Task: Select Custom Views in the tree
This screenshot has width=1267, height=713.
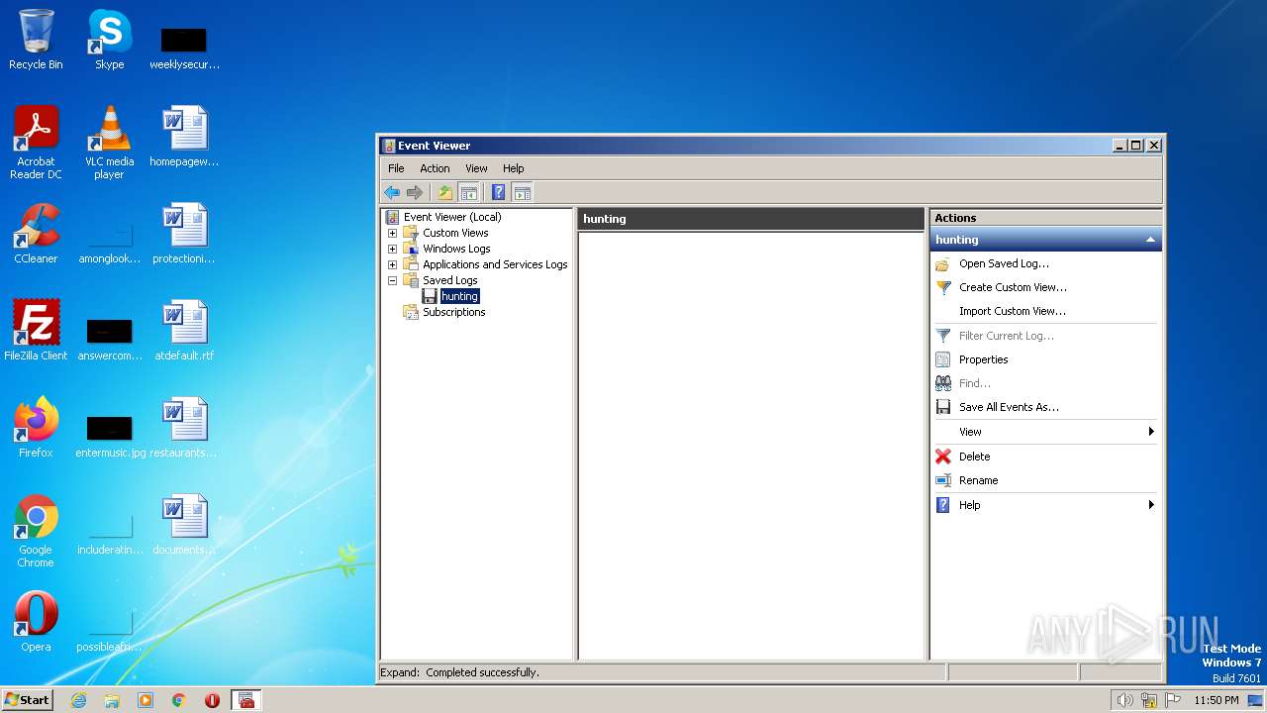Action: coord(455,233)
